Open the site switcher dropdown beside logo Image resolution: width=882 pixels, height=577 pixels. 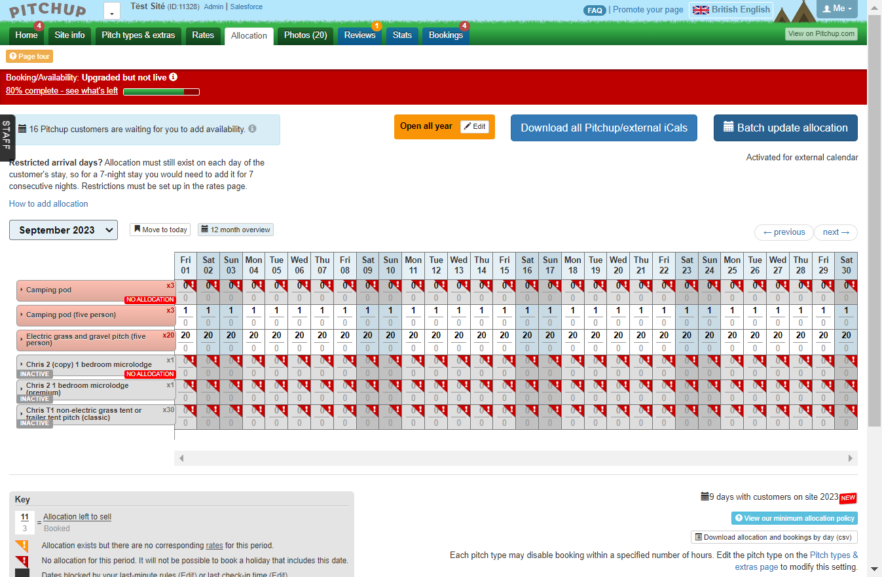coord(112,11)
